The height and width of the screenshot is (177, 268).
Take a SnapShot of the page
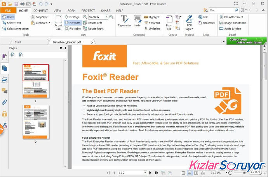[39, 17]
